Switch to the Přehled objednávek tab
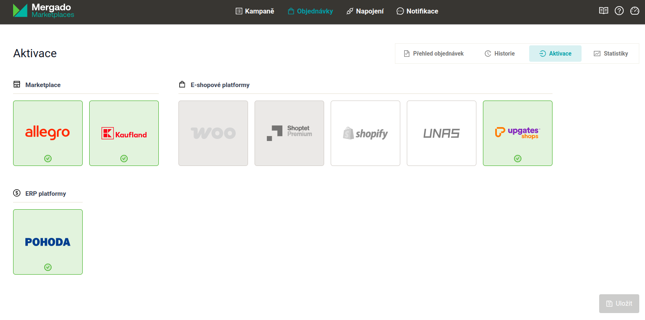Screen dimensions: 645x320 433,54
